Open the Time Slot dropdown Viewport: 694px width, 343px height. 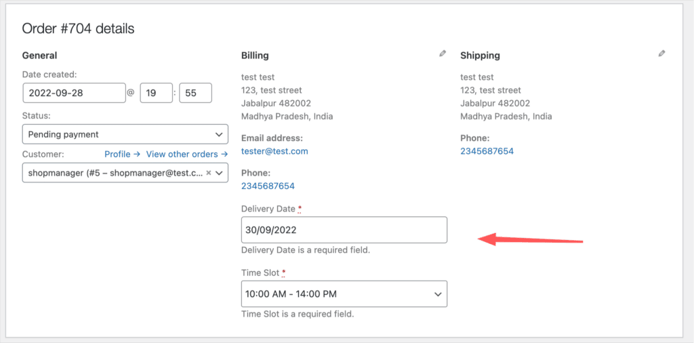[344, 294]
